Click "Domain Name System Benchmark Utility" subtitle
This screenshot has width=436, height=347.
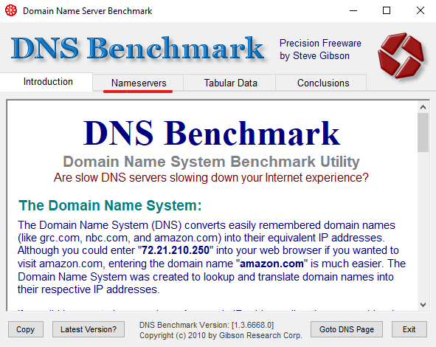pos(211,162)
